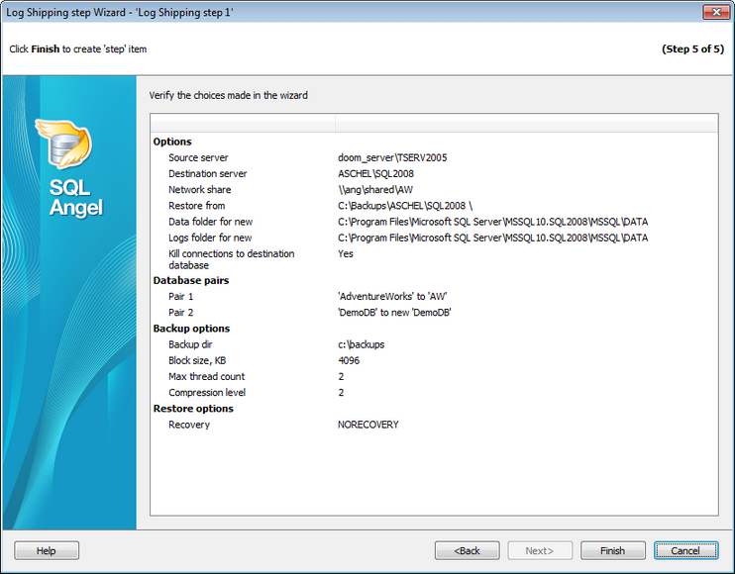Close the wizard window with X

pyautogui.click(x=716, y=12)
